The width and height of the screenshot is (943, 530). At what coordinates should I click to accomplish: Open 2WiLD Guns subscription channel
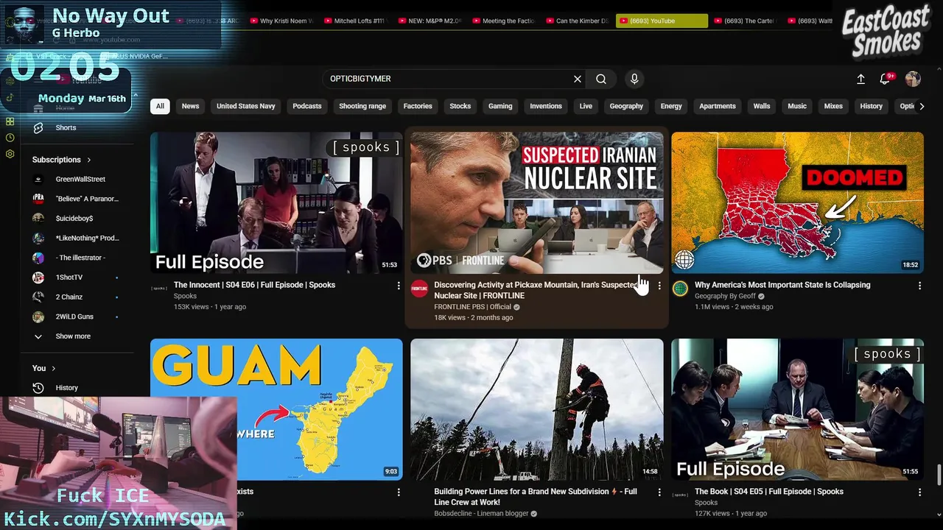tap(74, 317)
